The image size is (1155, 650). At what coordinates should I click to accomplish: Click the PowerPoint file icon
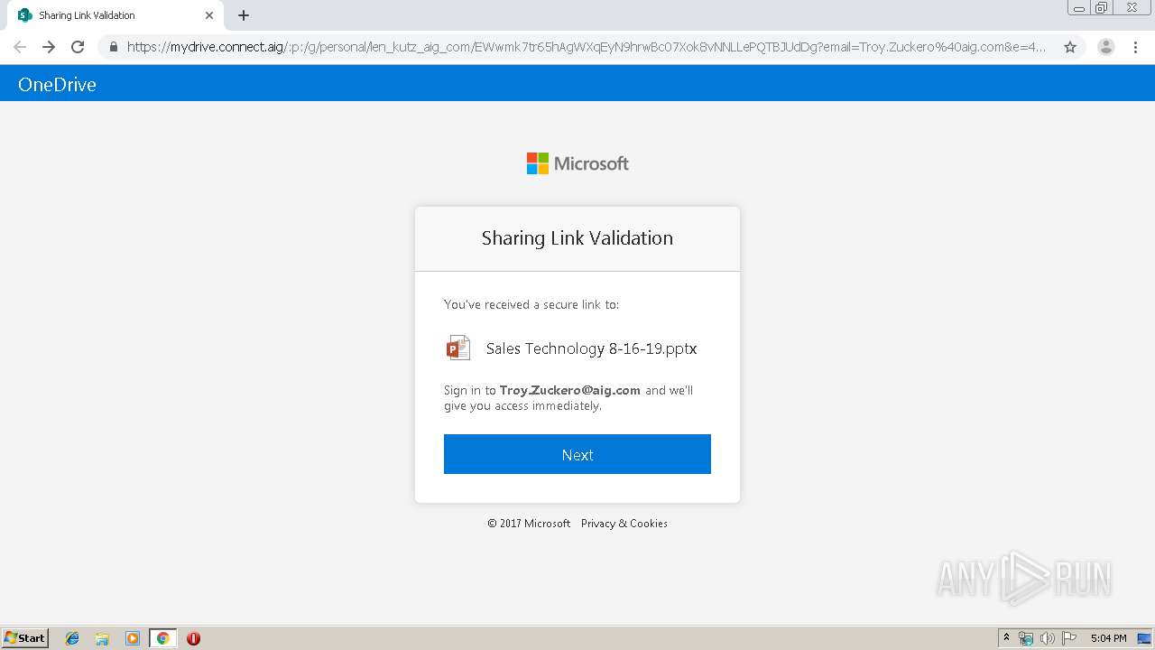pos(458,348)
